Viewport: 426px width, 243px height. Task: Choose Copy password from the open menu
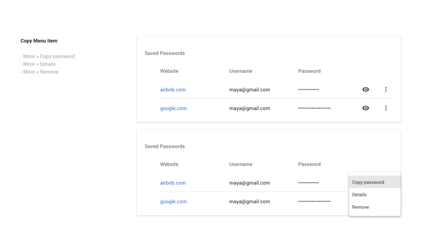point(368,182)
